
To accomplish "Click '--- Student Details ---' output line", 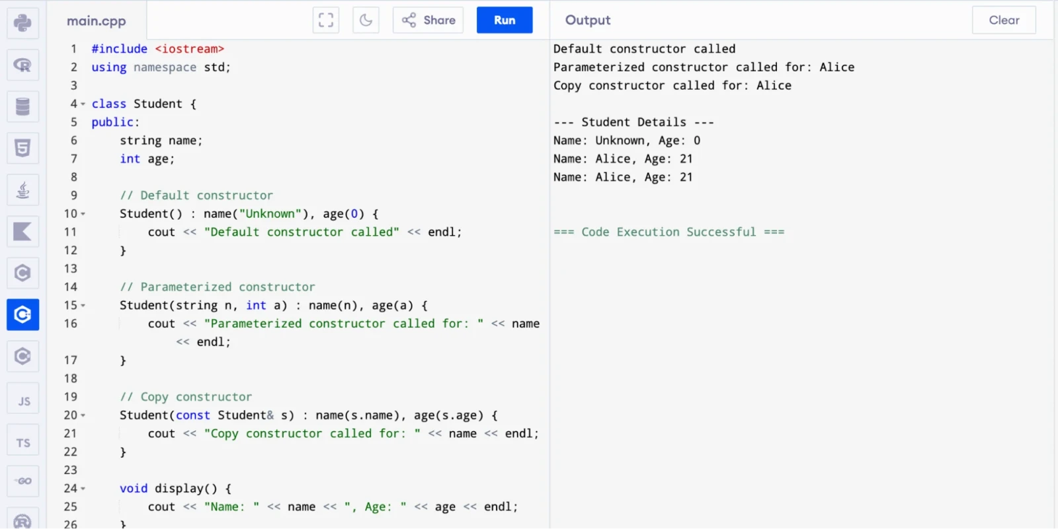I will click(x=633, y=122).
